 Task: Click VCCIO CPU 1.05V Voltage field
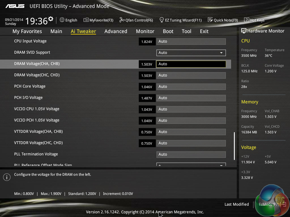pyautogui.click(x=191, y=109)
